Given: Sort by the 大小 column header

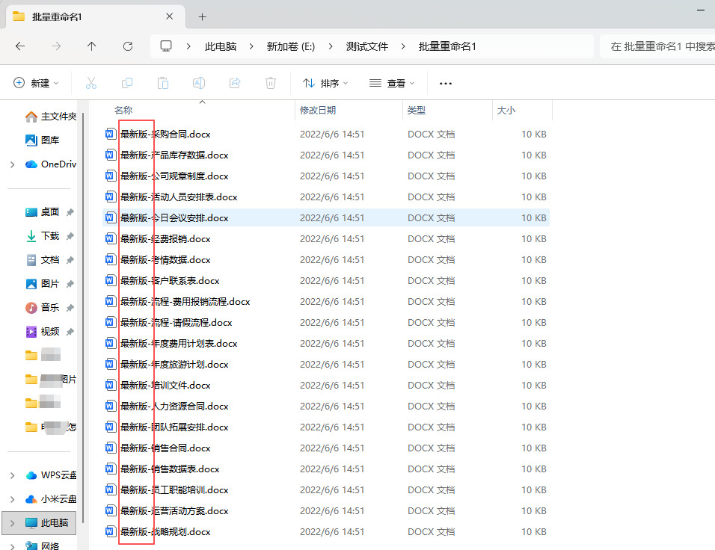Looking at the screenshot, I should click(506, 111).
